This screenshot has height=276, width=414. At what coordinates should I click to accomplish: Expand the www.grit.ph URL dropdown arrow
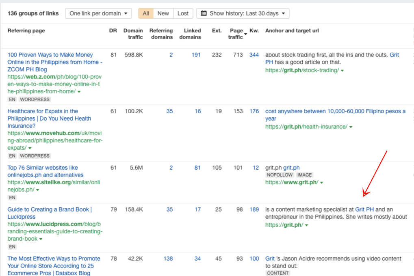click(x=322, y=183)
